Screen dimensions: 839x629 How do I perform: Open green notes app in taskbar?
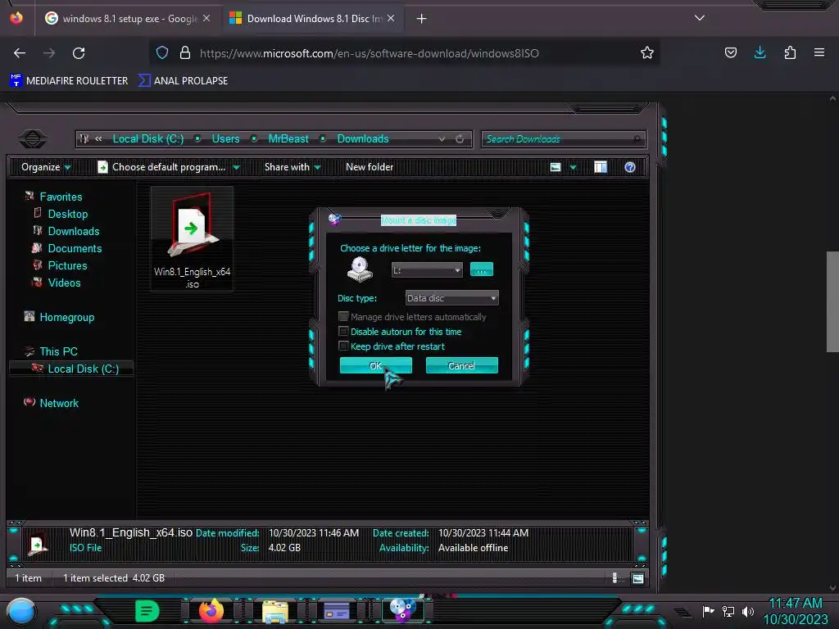click(x=147, y=611)
